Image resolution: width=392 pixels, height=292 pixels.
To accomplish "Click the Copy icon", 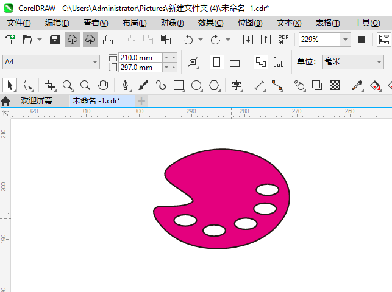I will click(148, 40).
